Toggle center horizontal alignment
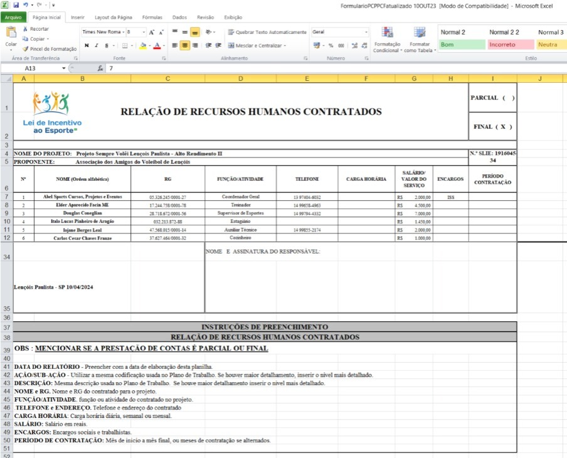Screen dimensions: 567x458 click(x=185, y=46)
